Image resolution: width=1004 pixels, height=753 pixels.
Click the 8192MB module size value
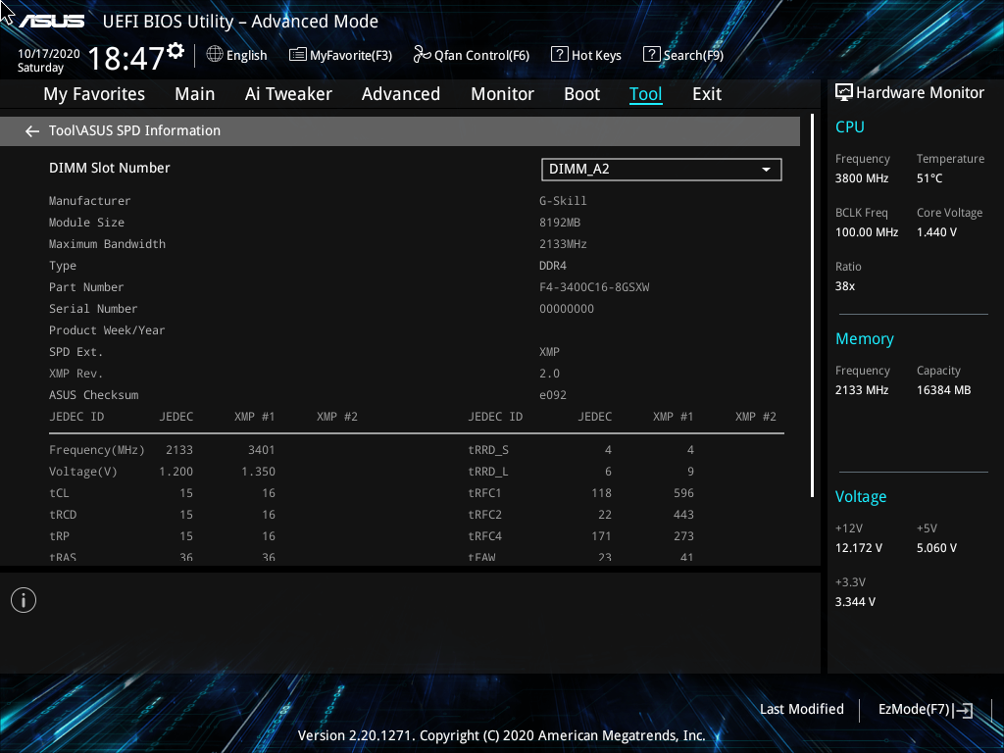tap(560, 223)
